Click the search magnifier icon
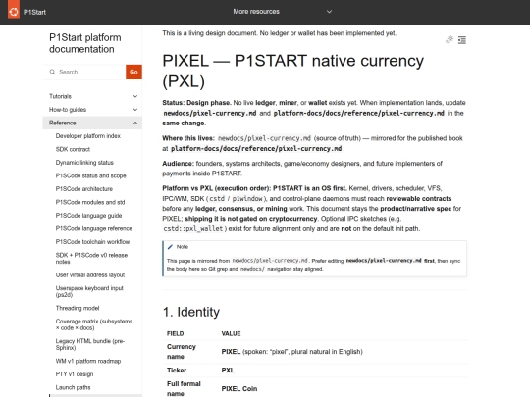This screenshot has height=397, width=530. click(x=52, y=72)
